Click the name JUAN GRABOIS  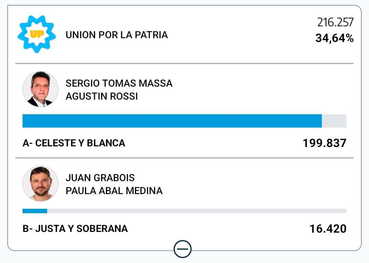pyautogui.click(x=100, y=178)
